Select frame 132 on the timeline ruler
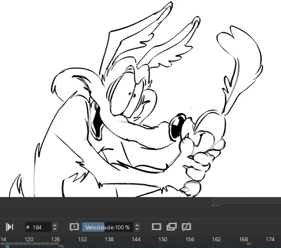This screenshot has height=248, width=281. click(82, 239)
